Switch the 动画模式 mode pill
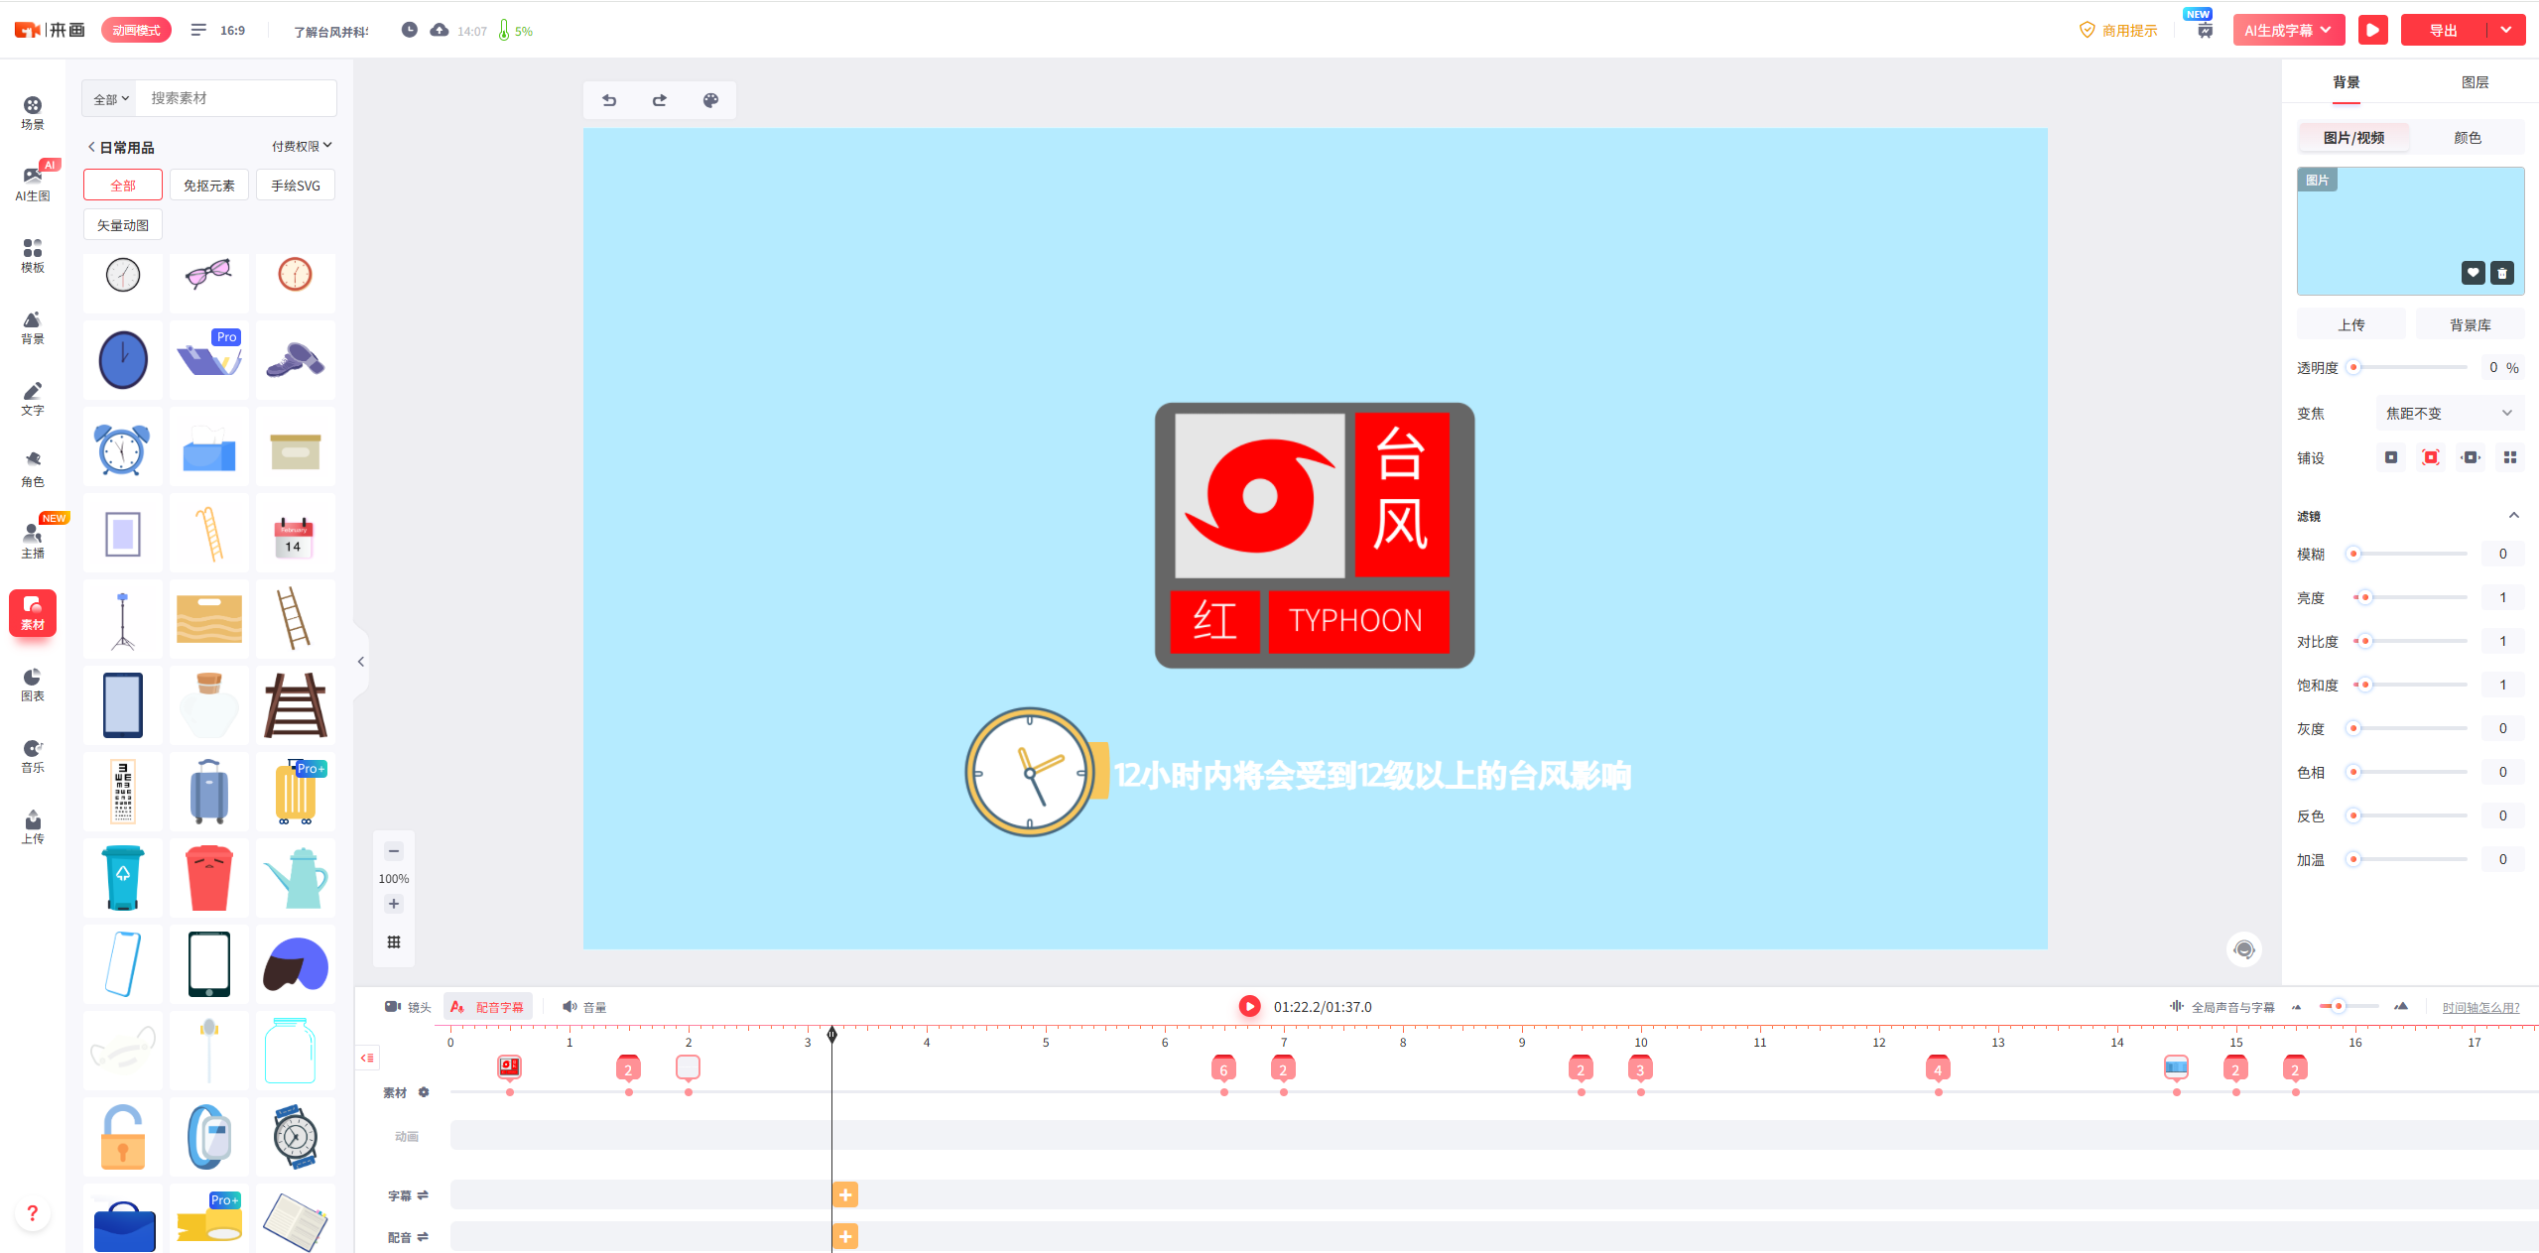 pos(136,30)
